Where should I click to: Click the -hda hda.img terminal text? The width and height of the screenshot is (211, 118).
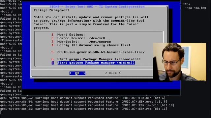point(195,8)
